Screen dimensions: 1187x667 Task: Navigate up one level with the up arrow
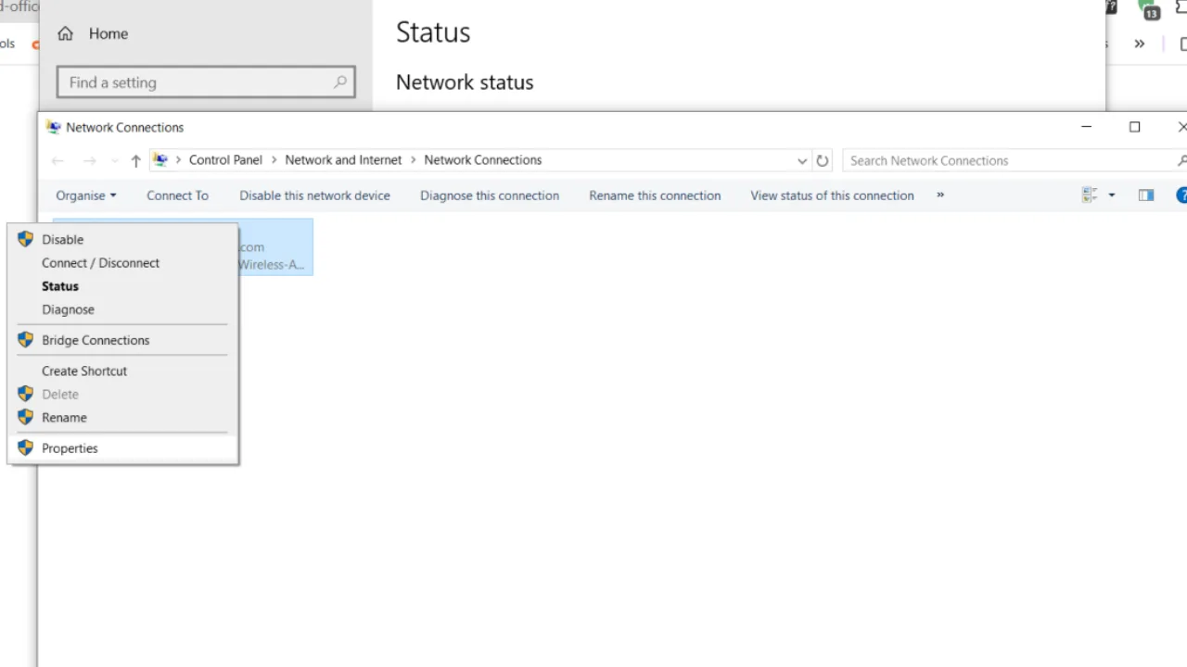135,160
